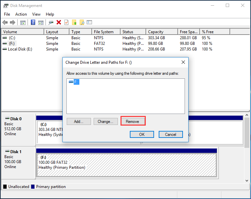Click the Add... button in dialog

coord(79,122)
